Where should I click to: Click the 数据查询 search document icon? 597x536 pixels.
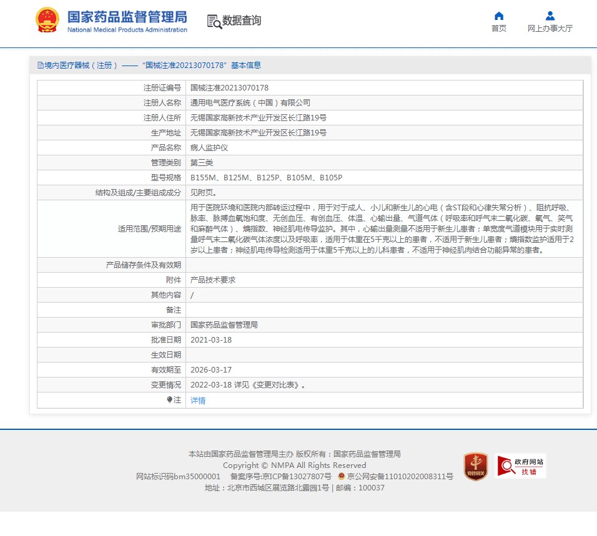coord(214,21)
